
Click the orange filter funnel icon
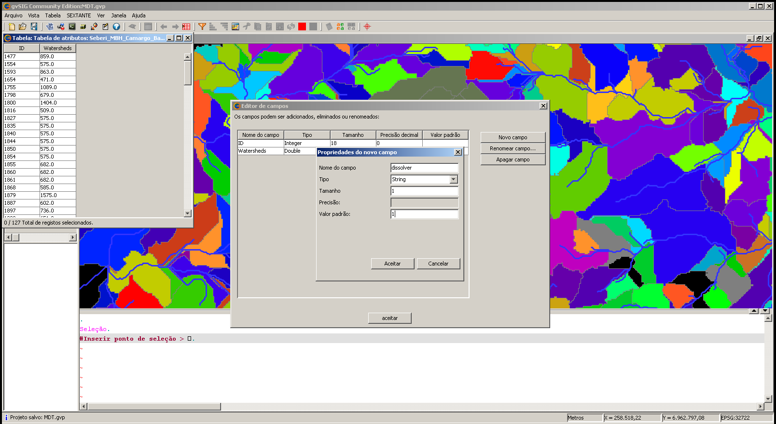coord(202,26)
